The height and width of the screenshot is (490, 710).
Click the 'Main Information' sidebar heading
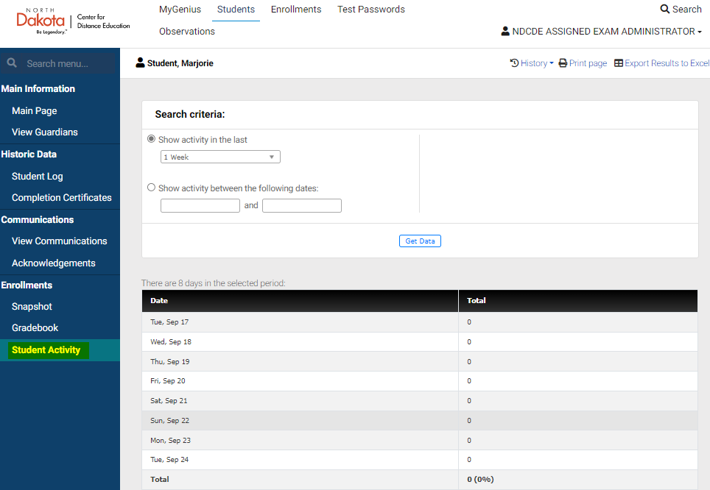(38, 89)
